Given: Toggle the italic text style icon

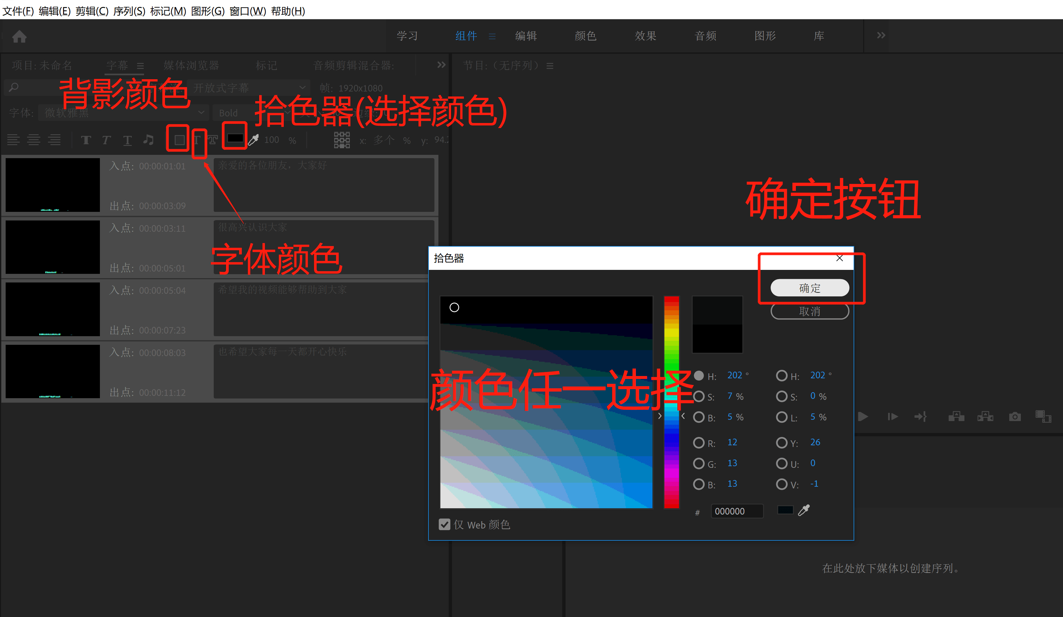Looking at the screenshot, I should (106, 140).
